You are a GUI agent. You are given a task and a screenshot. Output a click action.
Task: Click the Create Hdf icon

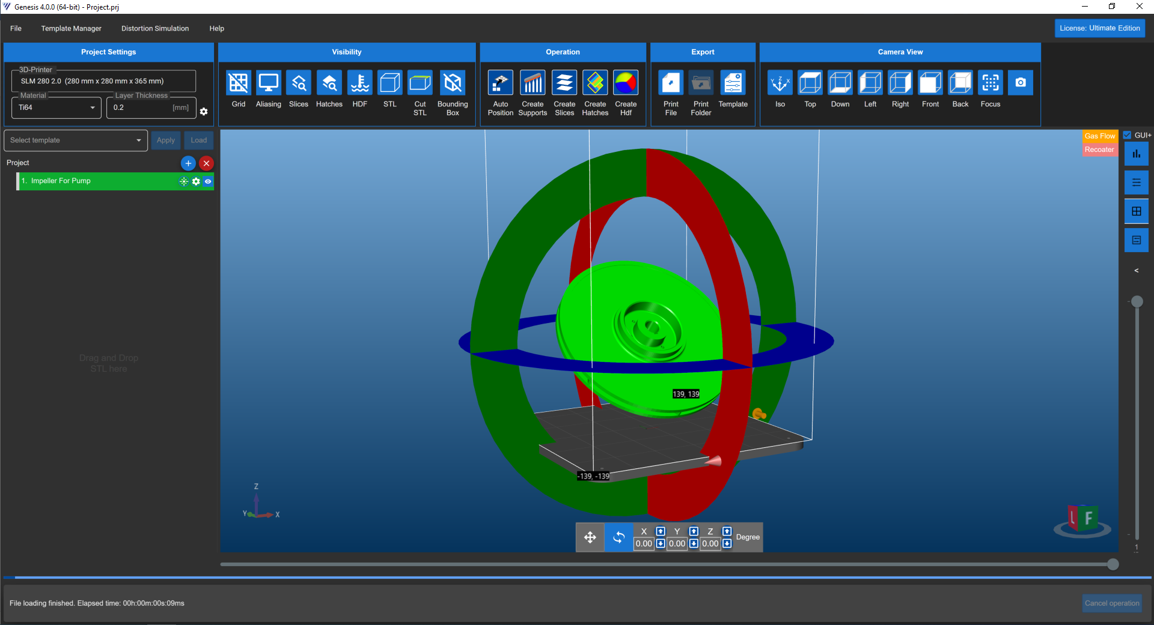(626, 83)
